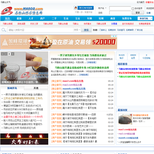The image size is (154, 154).
Task: Switch to the 其他 tab
Action: coord(36,88)
